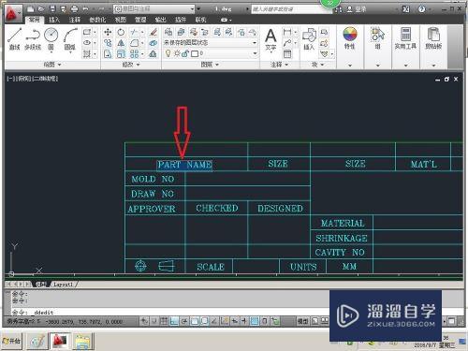Open the workspace selector dropdown

(x=154, y=9)
